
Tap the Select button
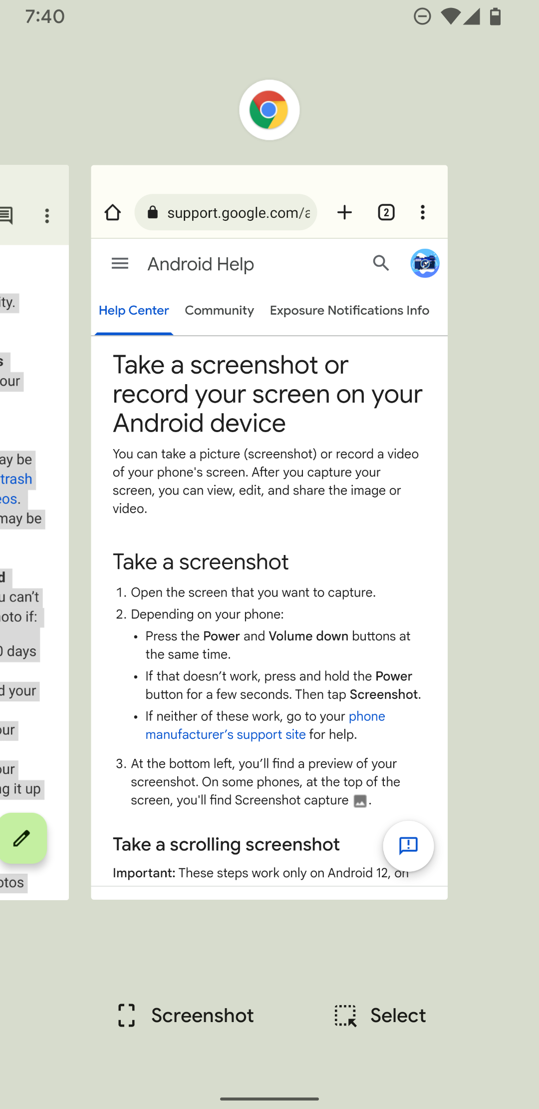coord(380,1016)
